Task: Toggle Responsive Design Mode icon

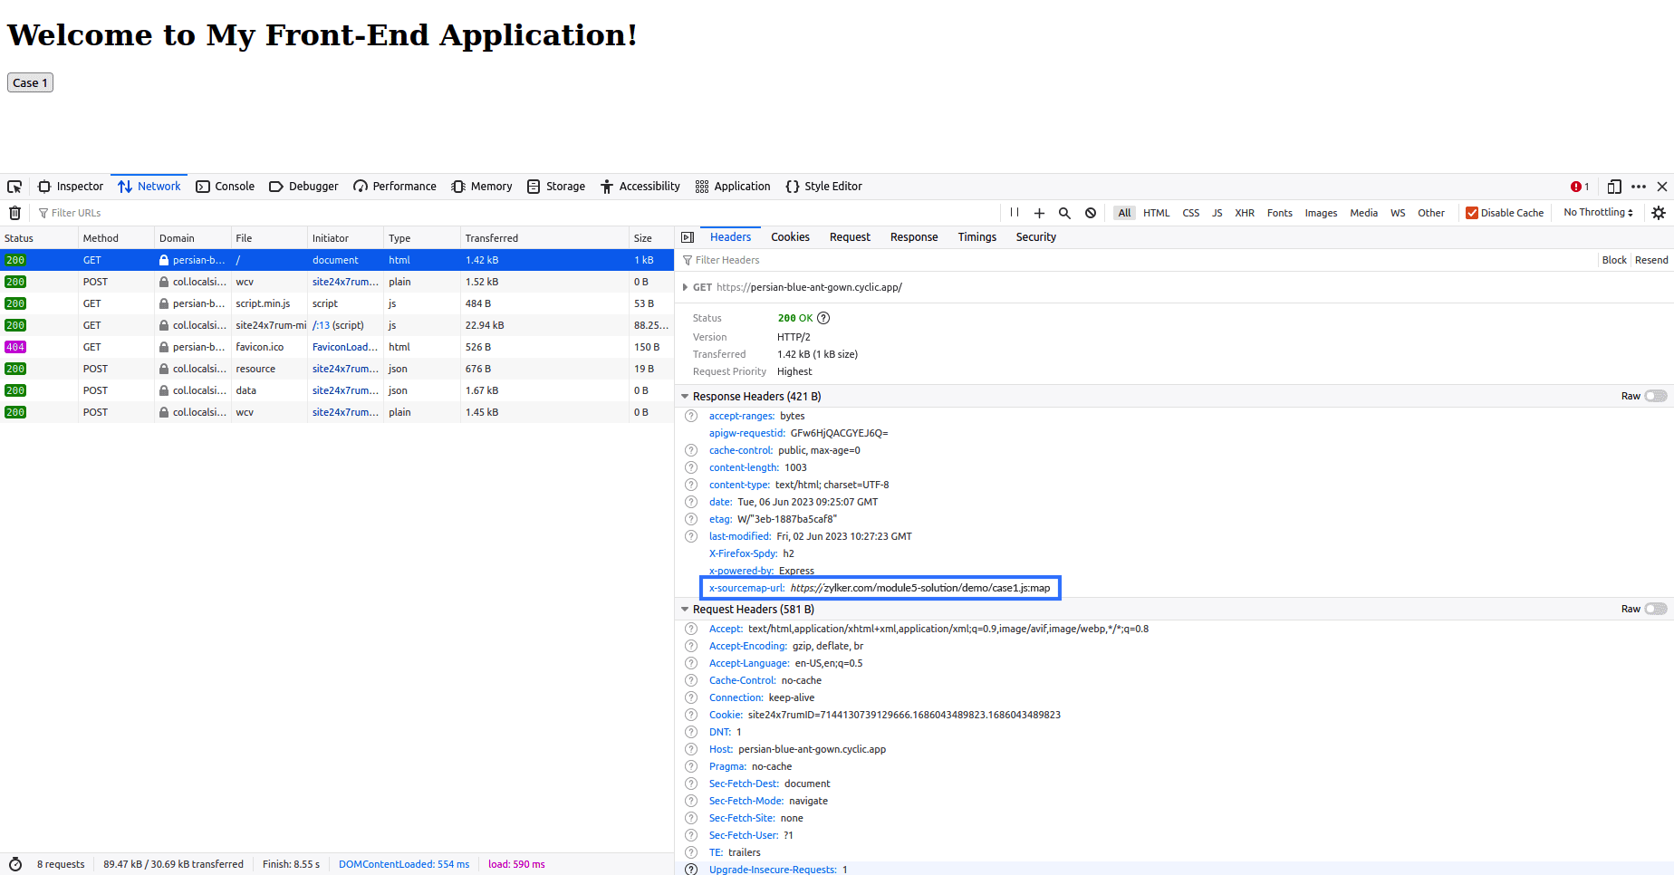Action: (1613, 186)
